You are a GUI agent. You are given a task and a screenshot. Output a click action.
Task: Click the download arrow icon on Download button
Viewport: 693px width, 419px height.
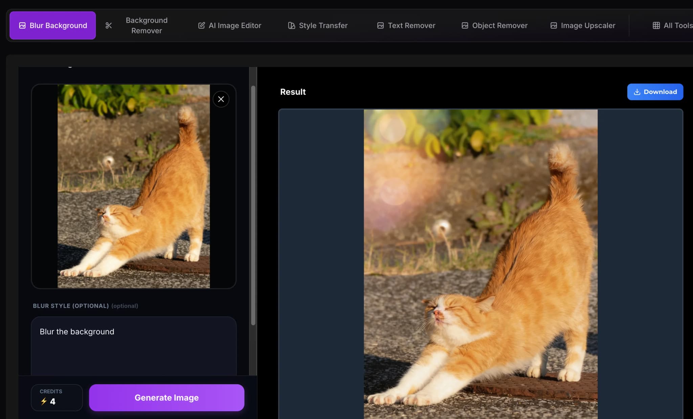pyautogui.click(x=637, y=92)
